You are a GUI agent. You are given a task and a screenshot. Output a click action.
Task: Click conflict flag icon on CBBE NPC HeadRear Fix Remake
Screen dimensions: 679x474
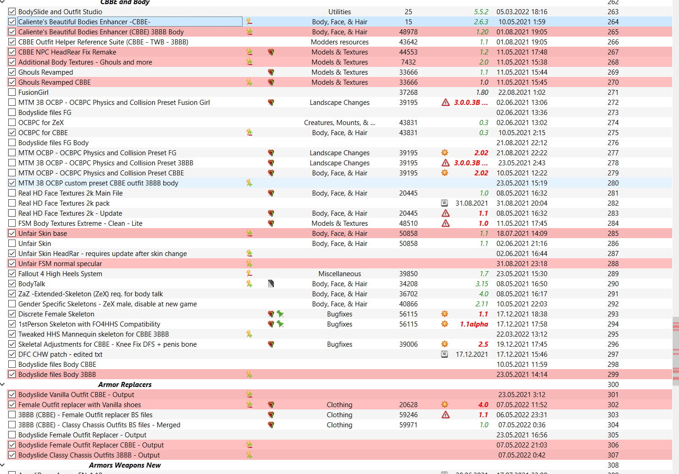click(x=249, y=52)
